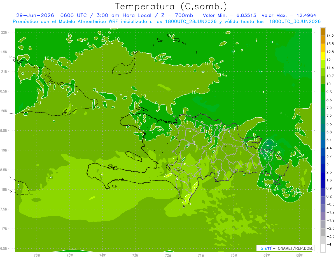Click the "2.3" value on the color legend
This screenshot has width=336, height=259.
(x=329, y=172)
